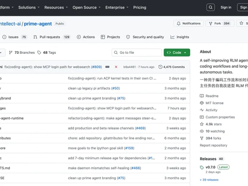The image size is (248, 186).
Task: Click the Go to file search field
Action: click(x=137, y=52)
